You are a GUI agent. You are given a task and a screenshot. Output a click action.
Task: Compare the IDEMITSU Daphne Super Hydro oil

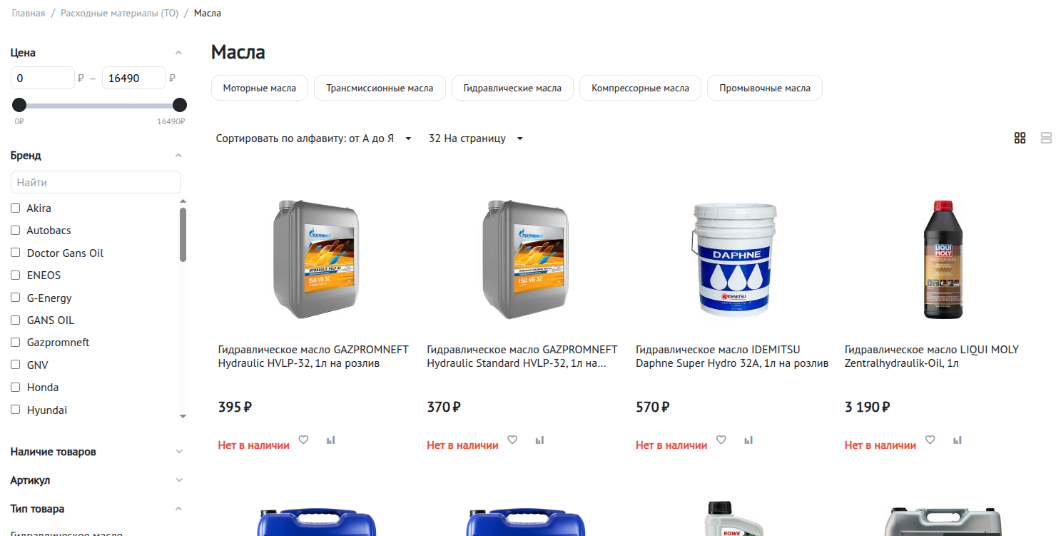coord(748,440)
